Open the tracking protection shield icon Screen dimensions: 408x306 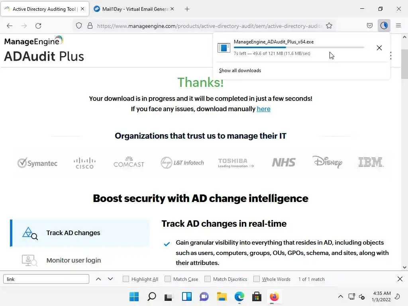(79, 26)
